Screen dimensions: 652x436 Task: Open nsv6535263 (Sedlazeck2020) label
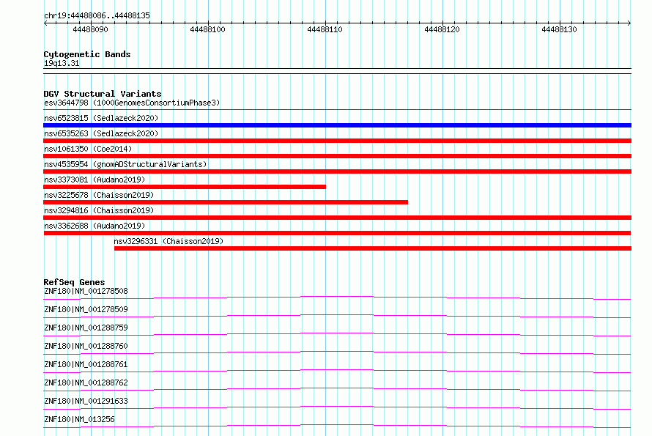point(101,133)
